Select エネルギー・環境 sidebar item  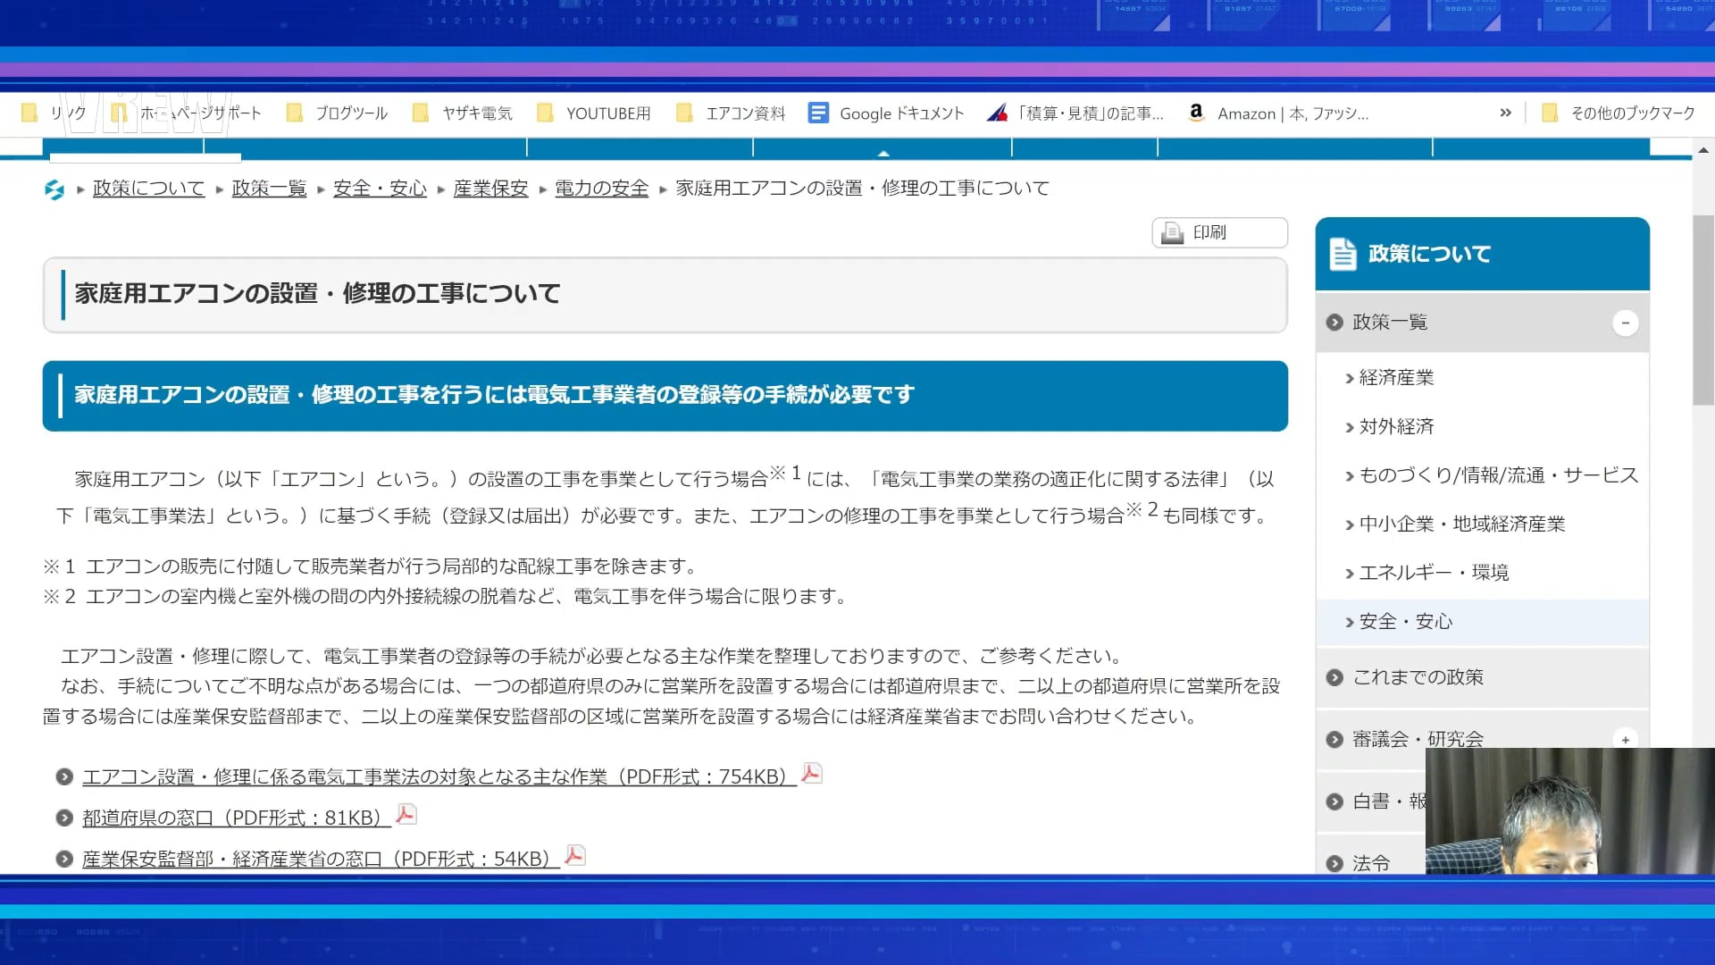pos(1434,573)
